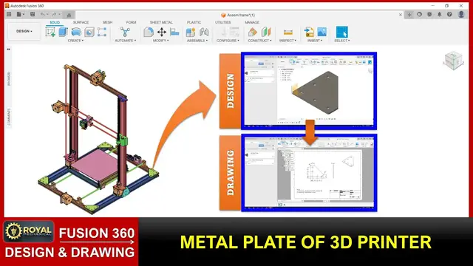Open the Extensions icon

click(x=419, y=14)
